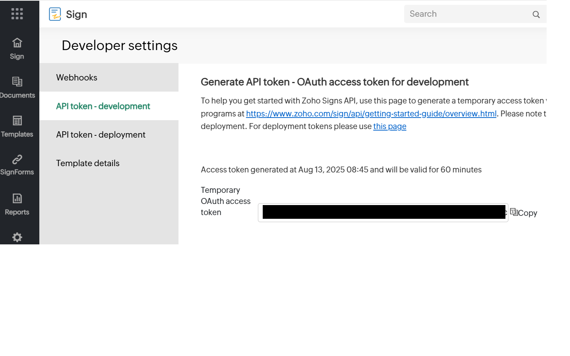
Task: Click the 'Access token generated at' text
Action: coord(341,170)
